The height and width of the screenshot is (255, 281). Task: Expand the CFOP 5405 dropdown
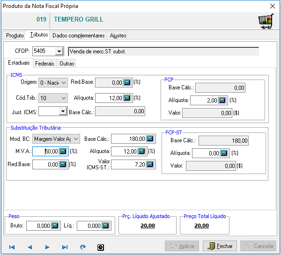point(59,51)
